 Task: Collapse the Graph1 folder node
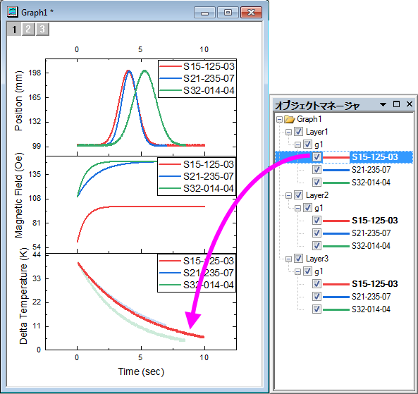click(x=279, y=119)
